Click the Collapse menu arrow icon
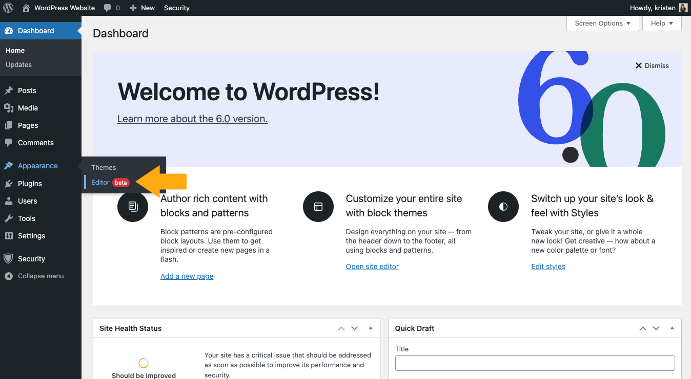Screen dimensions: 691x379 (x=9, y=276)
